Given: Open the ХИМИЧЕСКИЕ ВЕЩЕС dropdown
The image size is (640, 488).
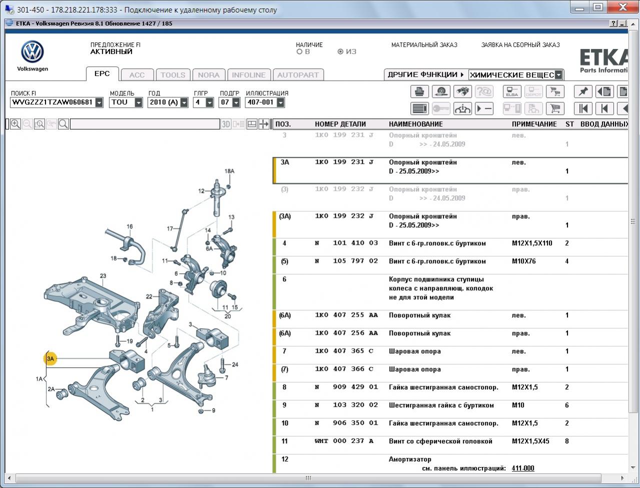Looking at the screenshot, I should pos(558,75).
